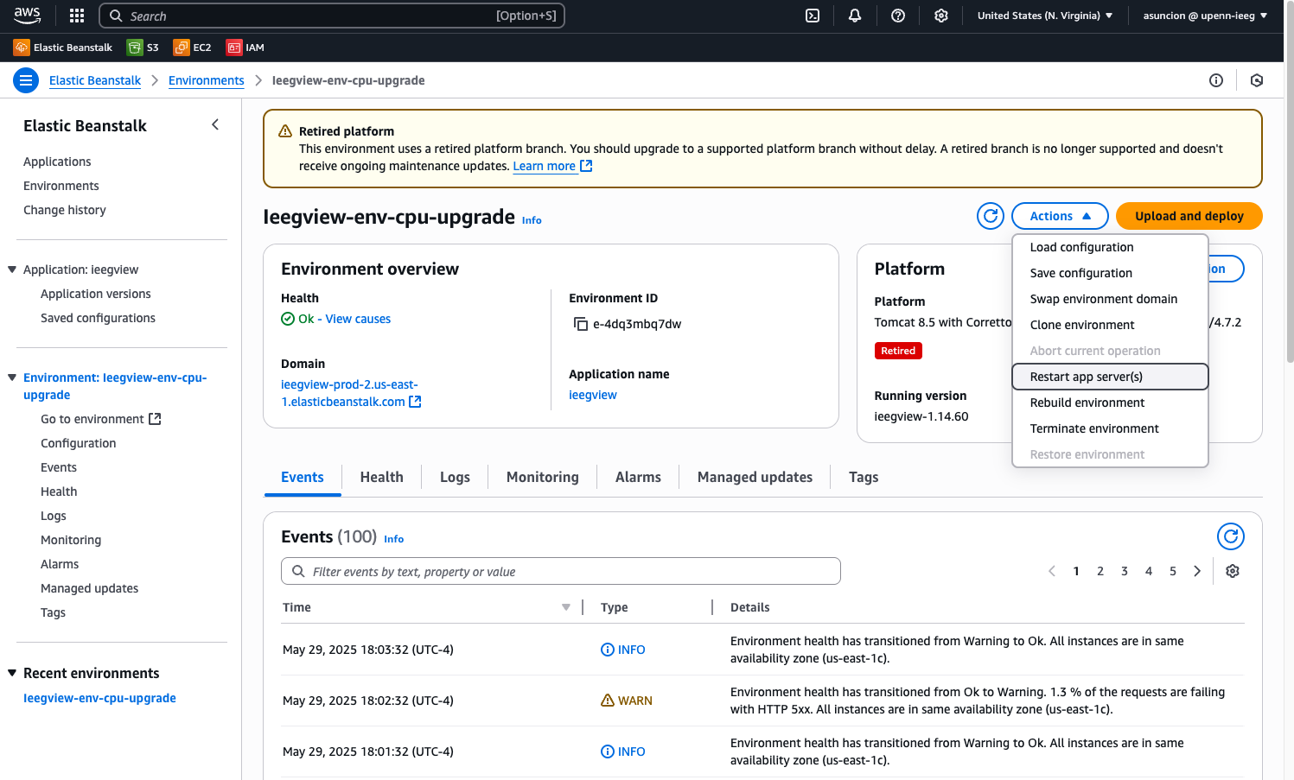Click the info circle icon beside breadcrumbs

1216,80
